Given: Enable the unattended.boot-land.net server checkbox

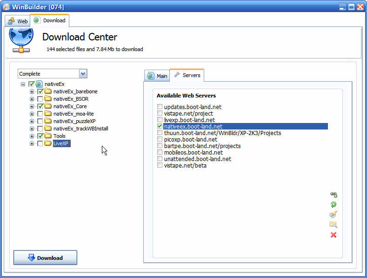Looking at the screenshot, I should 160,159.
